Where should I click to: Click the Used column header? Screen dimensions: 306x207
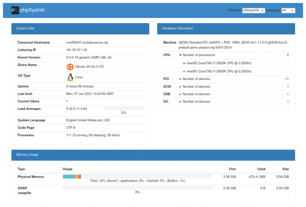click(261, 169)
